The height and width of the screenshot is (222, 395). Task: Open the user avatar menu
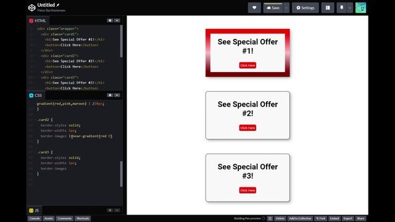(x=360, y=8)
